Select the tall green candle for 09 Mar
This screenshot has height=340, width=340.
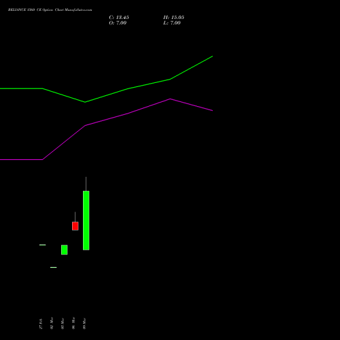click(86, 220)
